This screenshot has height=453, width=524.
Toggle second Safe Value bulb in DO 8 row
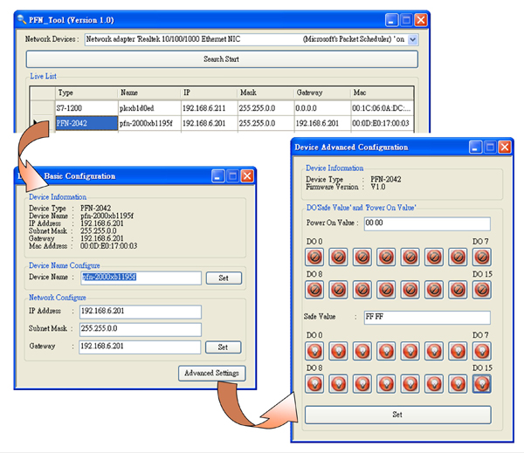point(338,384)
